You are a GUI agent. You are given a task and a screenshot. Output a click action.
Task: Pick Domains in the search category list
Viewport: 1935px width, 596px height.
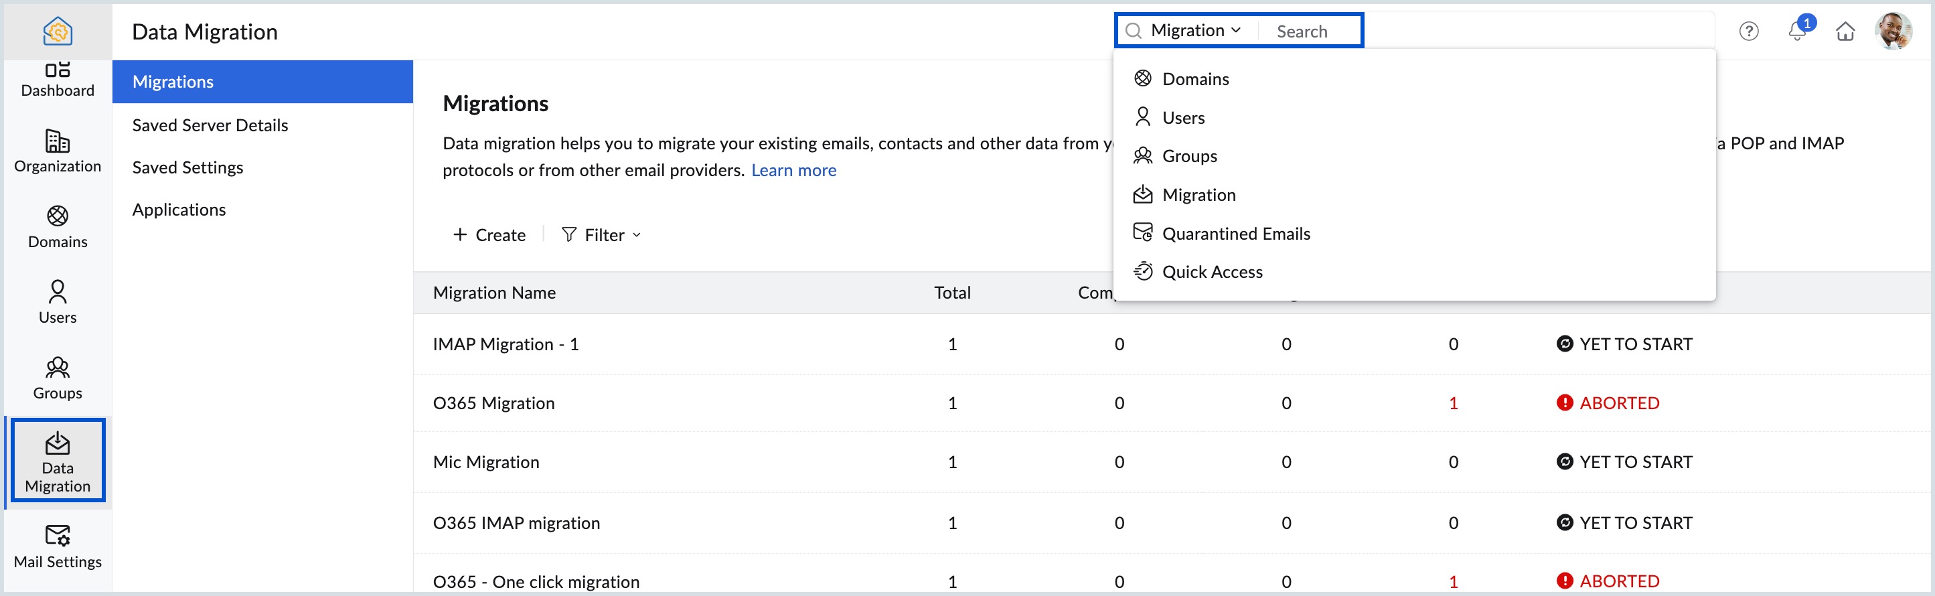coord(1194,79)
